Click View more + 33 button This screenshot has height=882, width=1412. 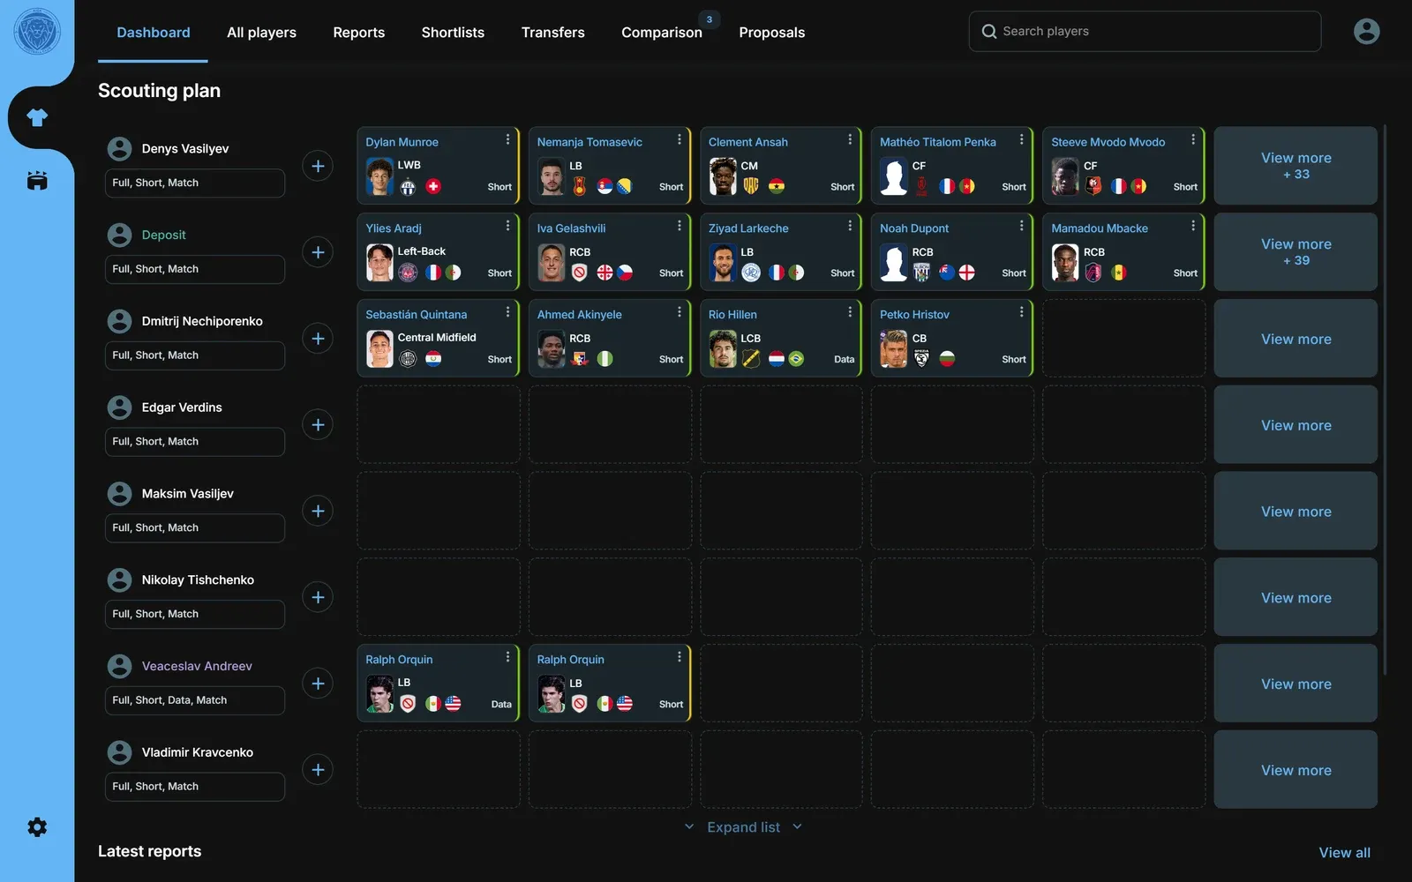[x=1296, y=166]
